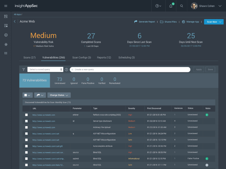The image size is (226, 169).
Task: Type in the Create a new query field
Action: [130, 69]
